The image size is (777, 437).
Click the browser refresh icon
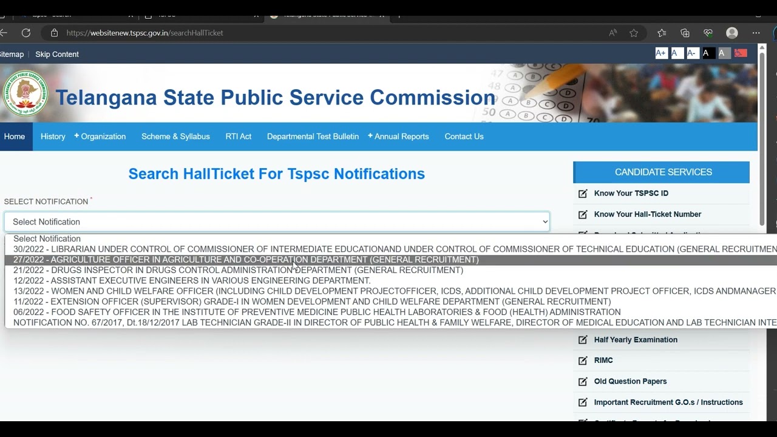coord(25,33)
